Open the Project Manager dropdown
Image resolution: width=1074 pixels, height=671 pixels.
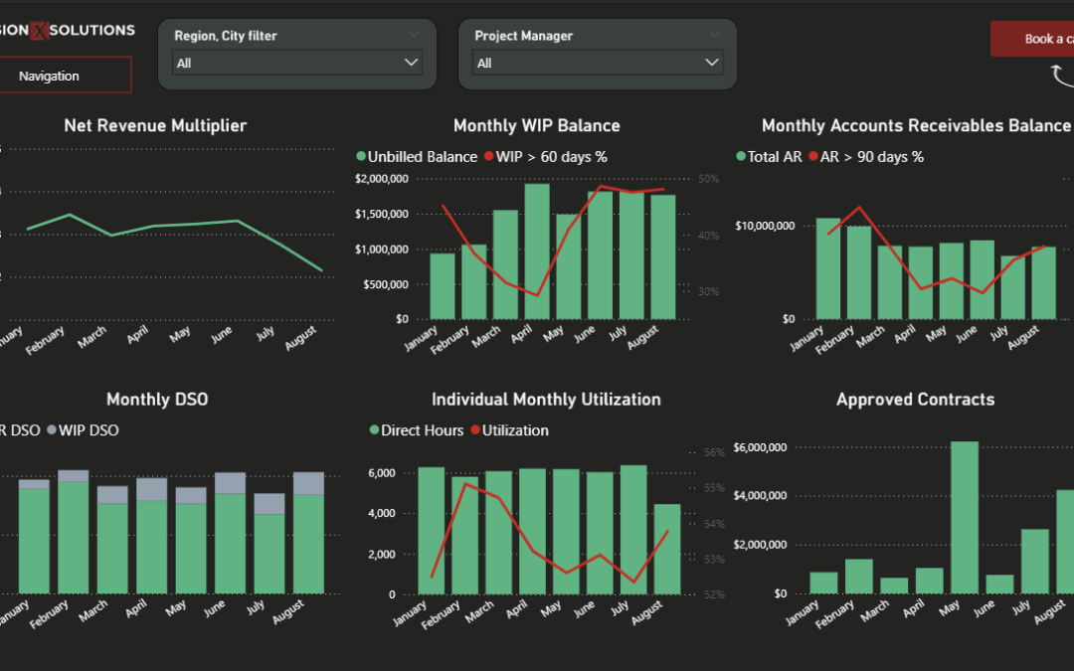click(x=597, y=62)
